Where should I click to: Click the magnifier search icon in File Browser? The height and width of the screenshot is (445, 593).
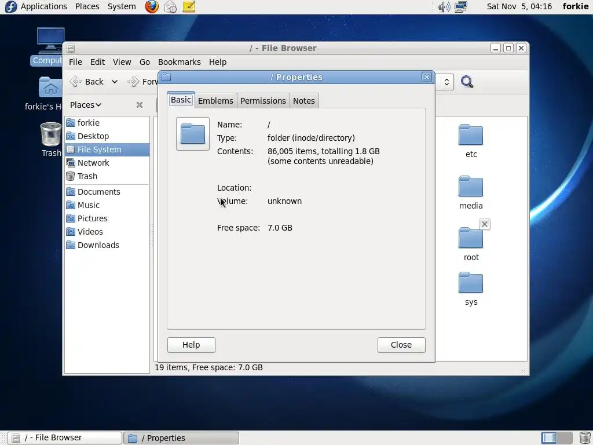click(467, 82)
